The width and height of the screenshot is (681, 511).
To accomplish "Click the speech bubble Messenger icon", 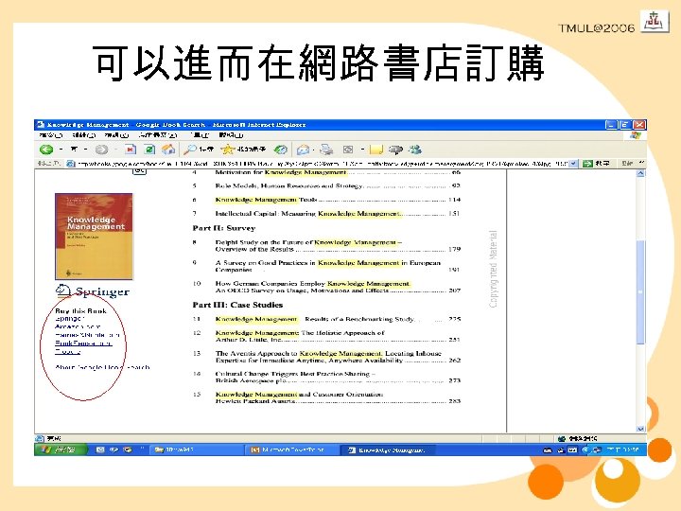I will click(395, 150).
